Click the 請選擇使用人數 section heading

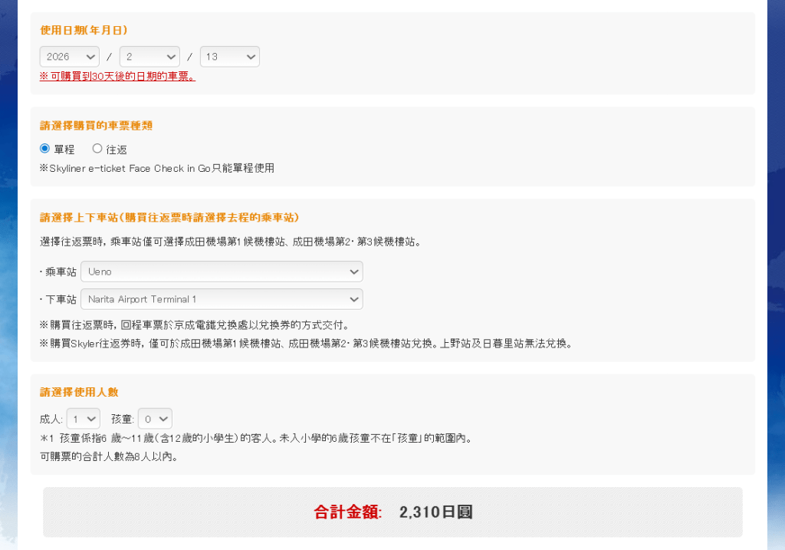(79, 392)
